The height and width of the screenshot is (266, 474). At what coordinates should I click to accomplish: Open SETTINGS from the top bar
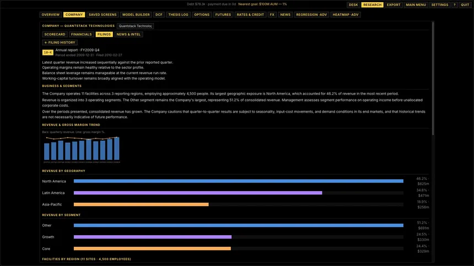tap(439, 5)
